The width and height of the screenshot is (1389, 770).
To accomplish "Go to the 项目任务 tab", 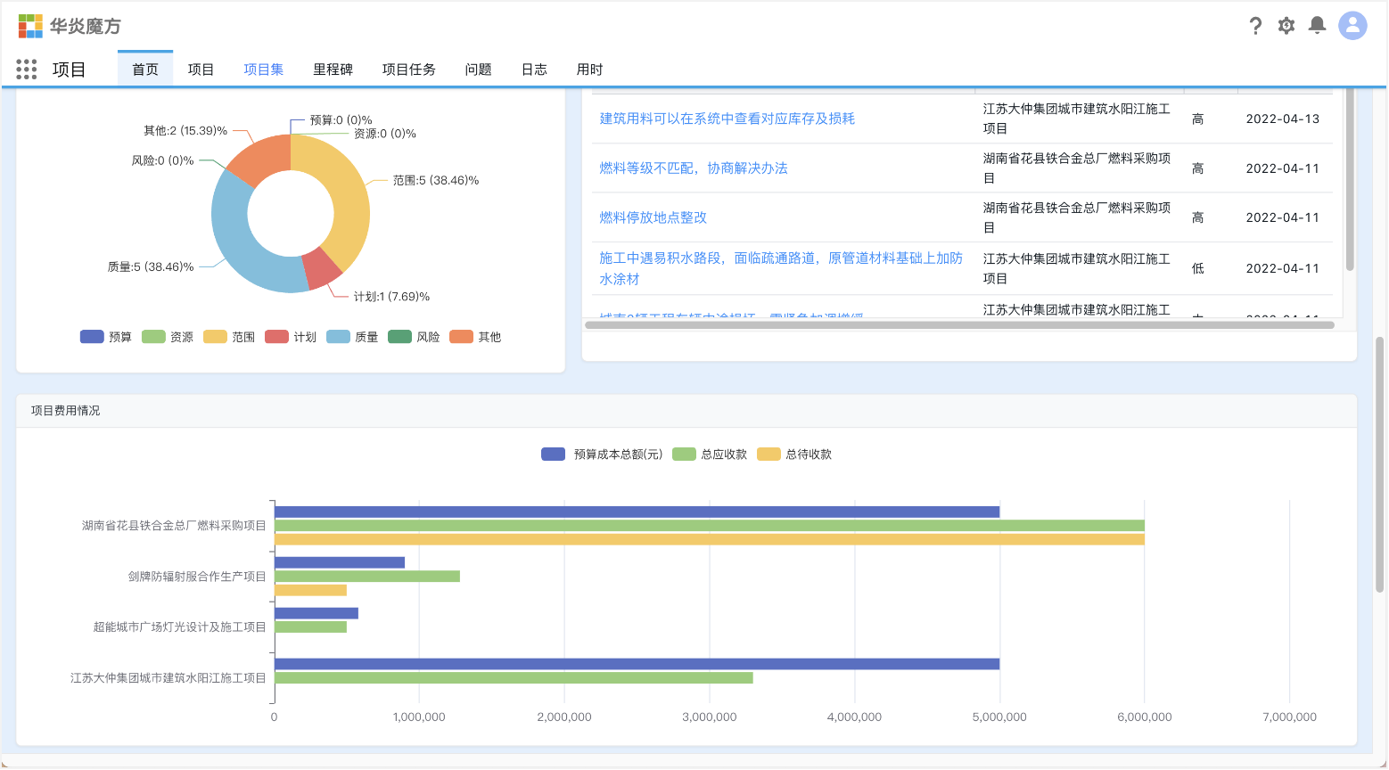I will pyautogui.click(x=408, y=70).
